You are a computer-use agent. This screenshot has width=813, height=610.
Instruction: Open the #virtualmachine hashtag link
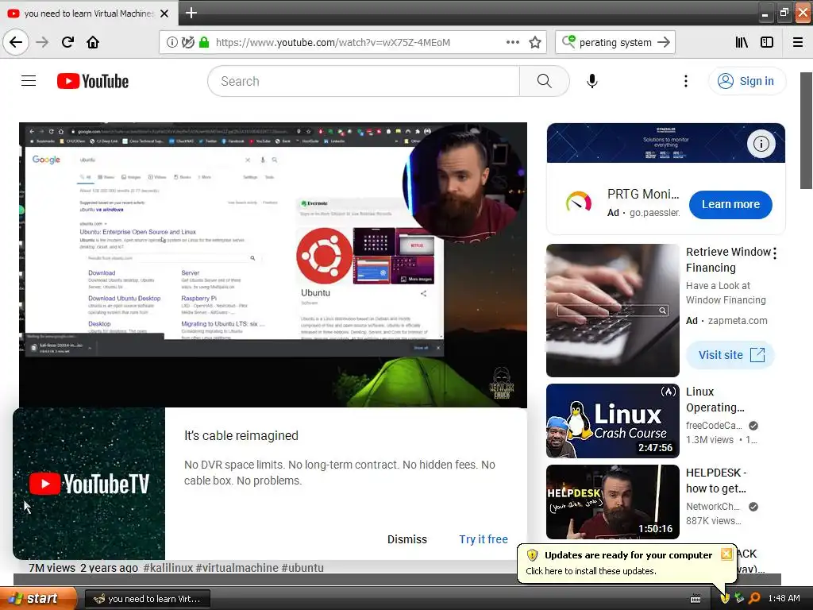click(237, 567)
